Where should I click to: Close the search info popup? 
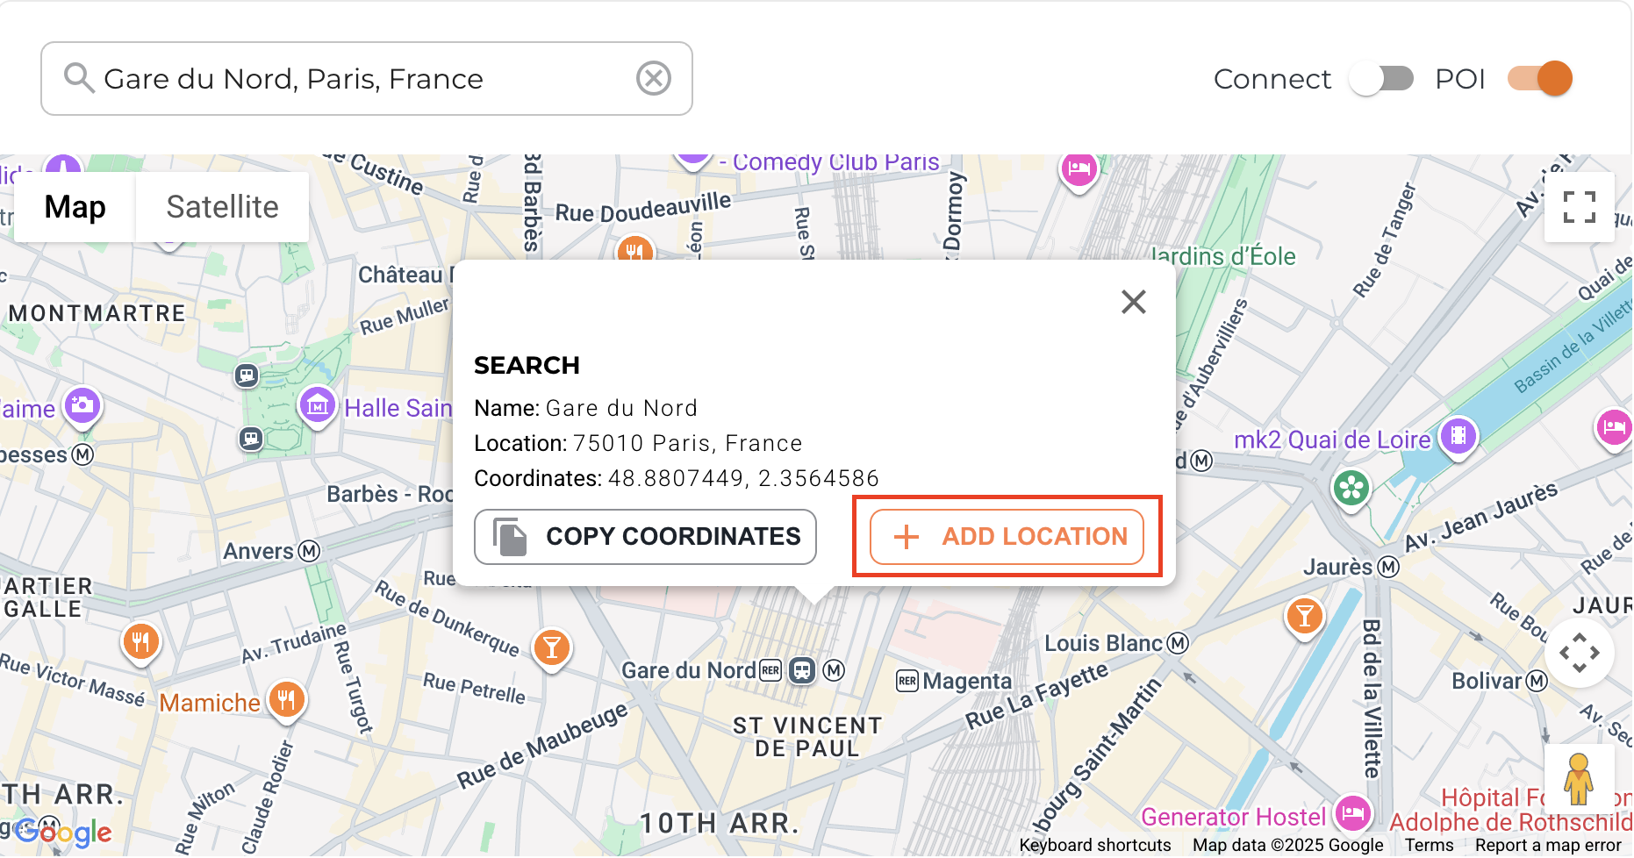1133,302
